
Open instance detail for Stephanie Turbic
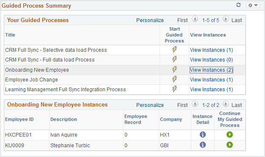click(203, 145)
